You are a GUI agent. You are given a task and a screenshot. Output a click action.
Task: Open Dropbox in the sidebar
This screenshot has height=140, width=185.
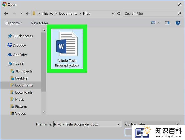(x=20, y=45)
